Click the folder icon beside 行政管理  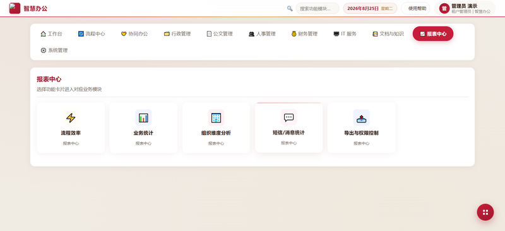[x=167, y=34]
